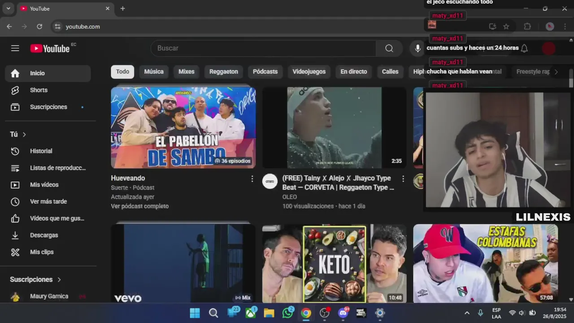This screenshot has height=323, width=574.
Task: Select the Música filter chip
Action: pos(154,72)
